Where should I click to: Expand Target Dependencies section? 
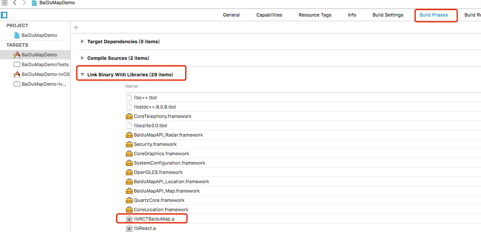coord(82,42)
